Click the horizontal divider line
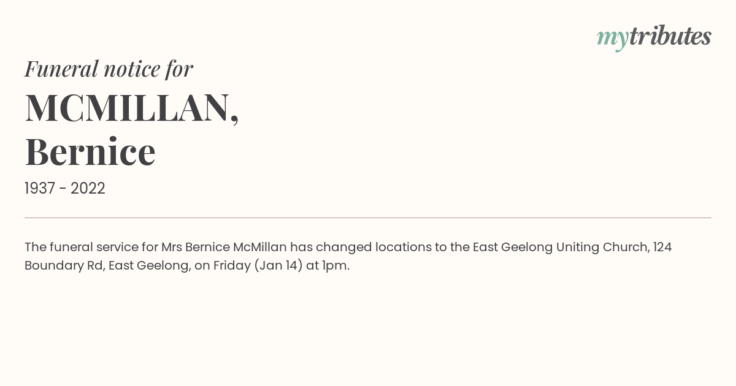The image size is (736, 386). [x=368, y=218]
